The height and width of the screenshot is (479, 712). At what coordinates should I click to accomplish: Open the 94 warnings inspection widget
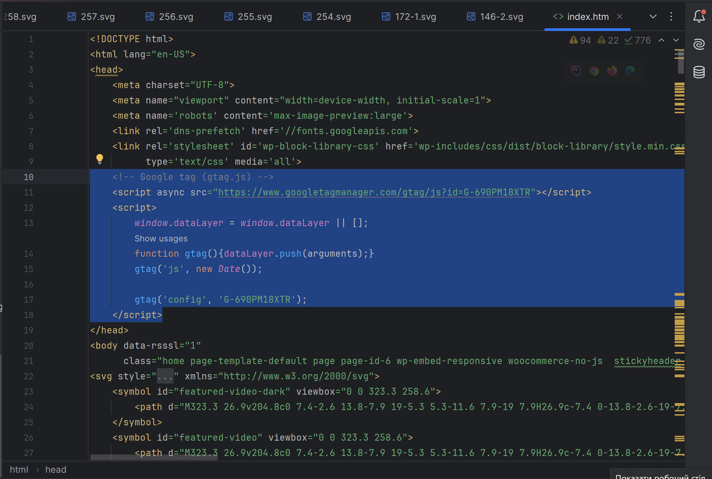click(580, 40)
